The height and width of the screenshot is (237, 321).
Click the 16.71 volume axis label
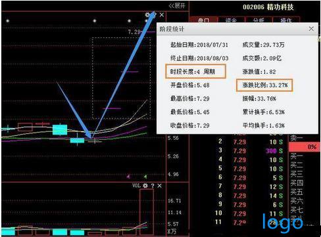click(174, 201)
